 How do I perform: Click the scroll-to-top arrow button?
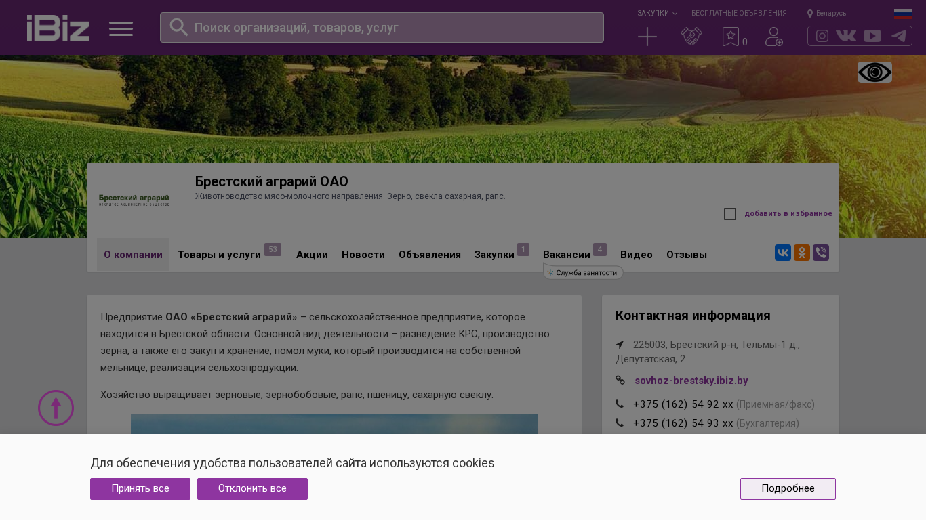[56, 408]
